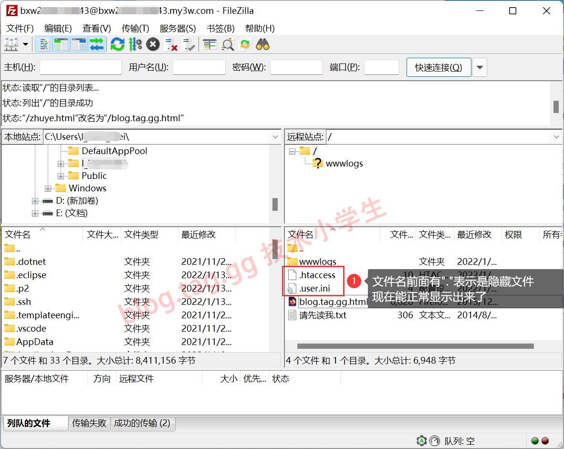Toggle transfer queue display
Screen dimensions: 564x449
(96, 45)
